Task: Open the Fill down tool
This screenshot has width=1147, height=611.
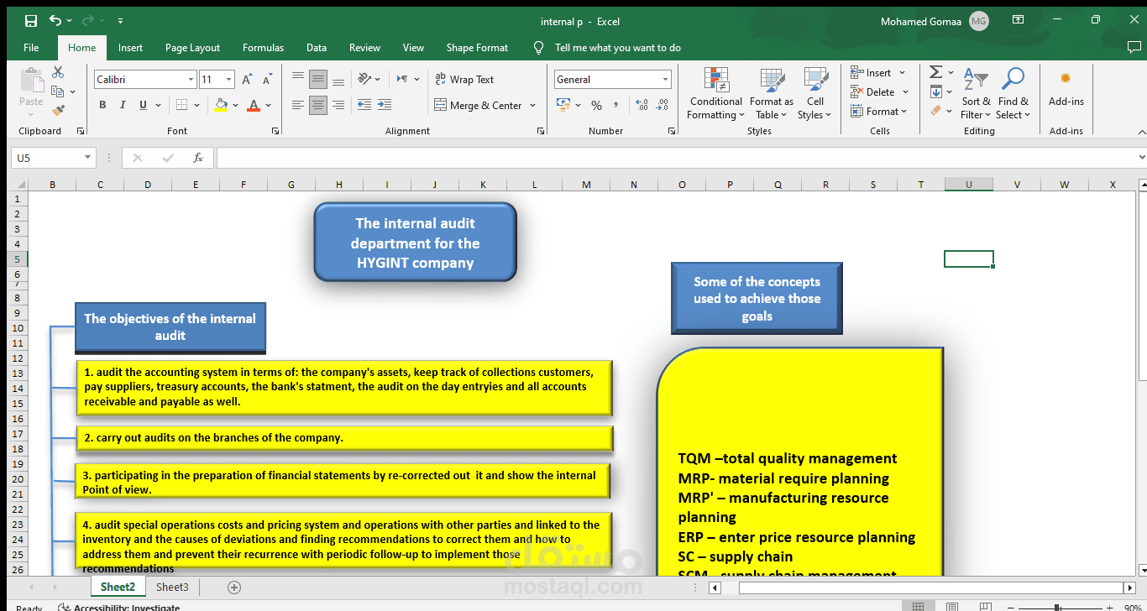Action: tap(935, 91)
